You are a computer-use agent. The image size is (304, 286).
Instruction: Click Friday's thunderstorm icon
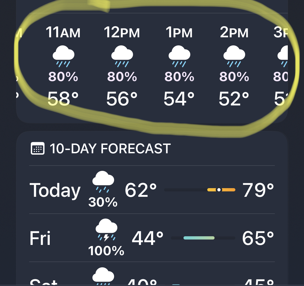tap(106, 230)
